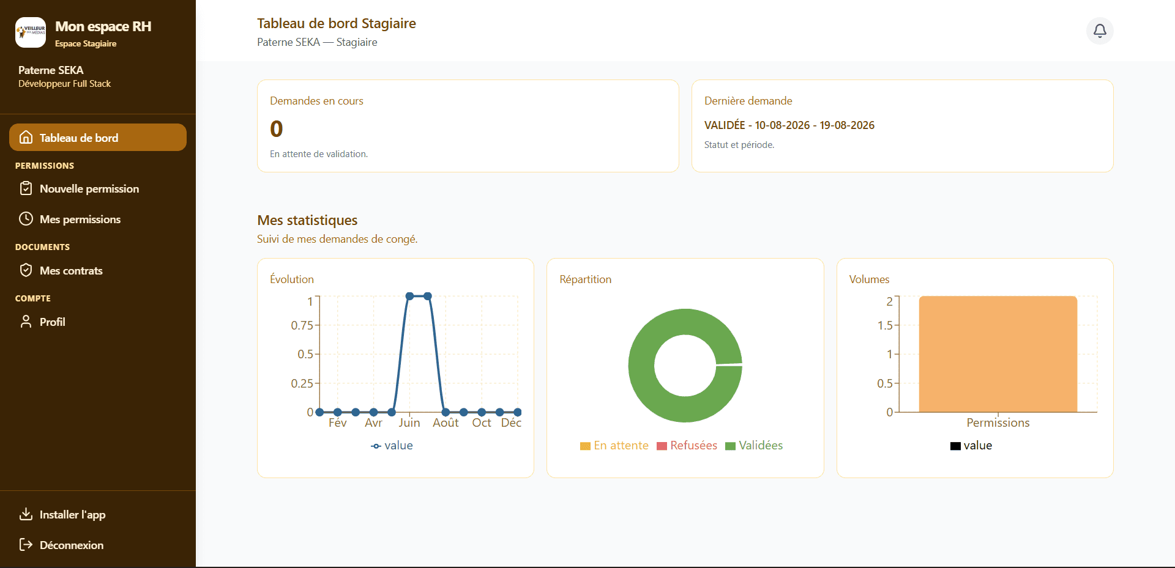Click the En attente legend swatch

click(x=585, y=446)
